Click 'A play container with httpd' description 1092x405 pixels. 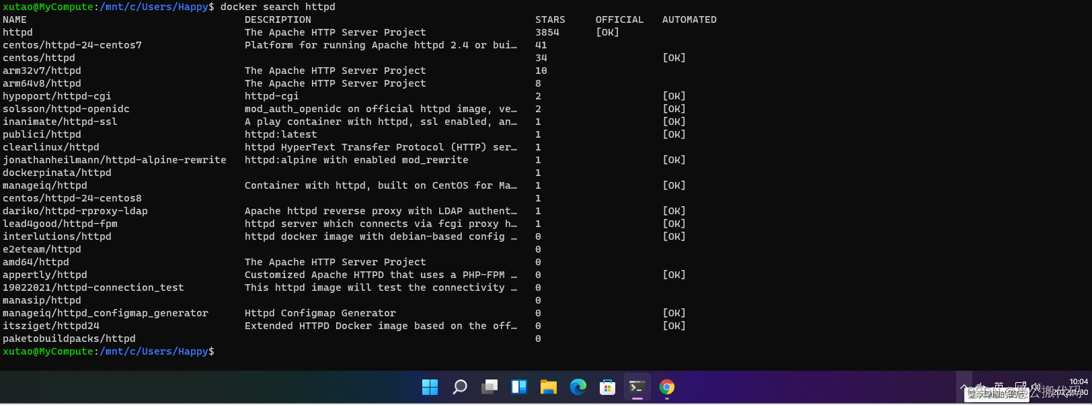click(x=381, y=122)
